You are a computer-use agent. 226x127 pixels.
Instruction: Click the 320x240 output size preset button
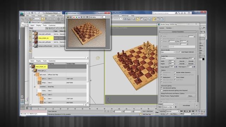click(x=182, y=61)
